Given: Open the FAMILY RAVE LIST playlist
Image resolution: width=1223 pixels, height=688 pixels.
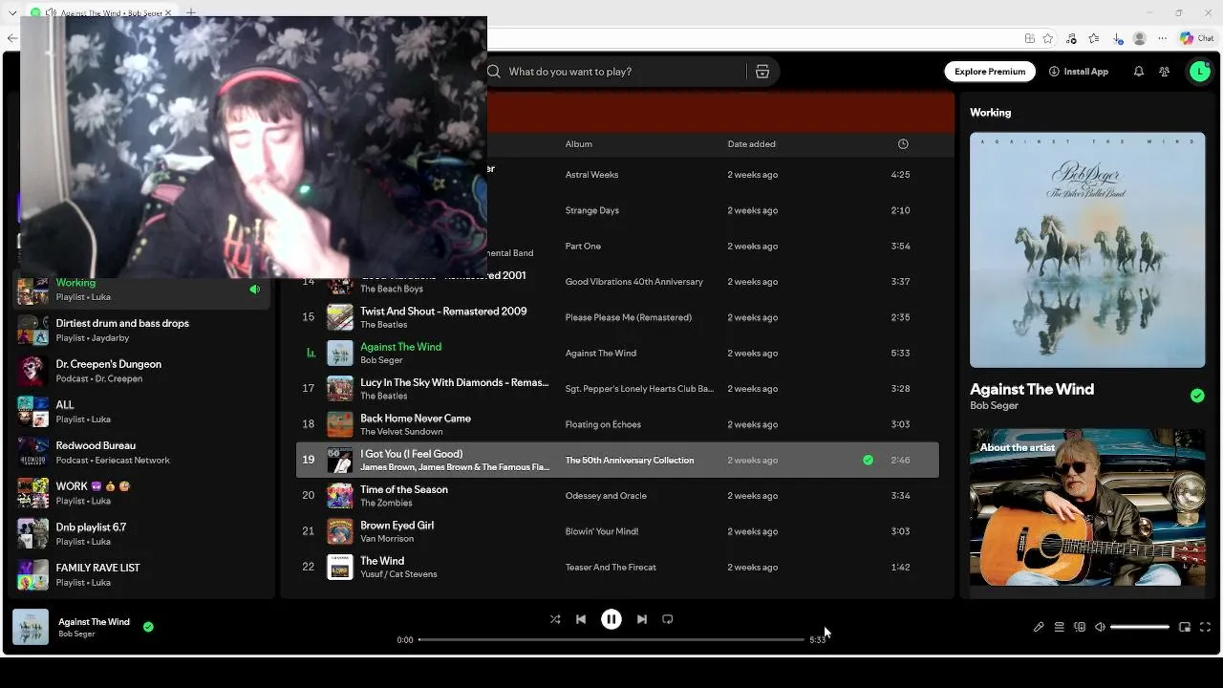Looking at the screenshot, I should tap(143, 574).
